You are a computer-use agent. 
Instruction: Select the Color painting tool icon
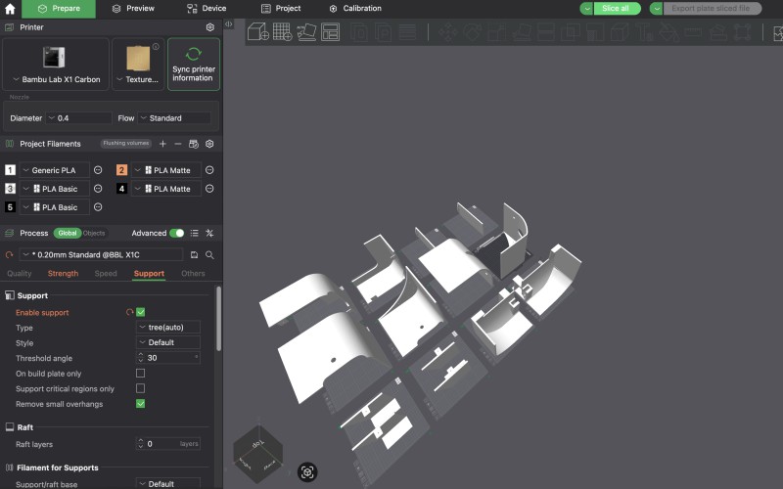coord(668,33)
